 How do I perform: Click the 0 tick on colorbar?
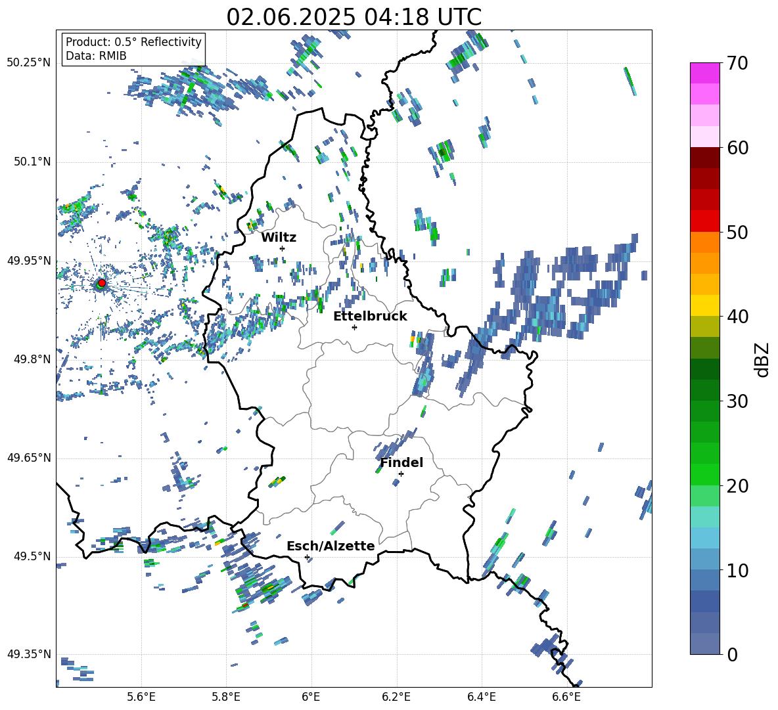733,654
